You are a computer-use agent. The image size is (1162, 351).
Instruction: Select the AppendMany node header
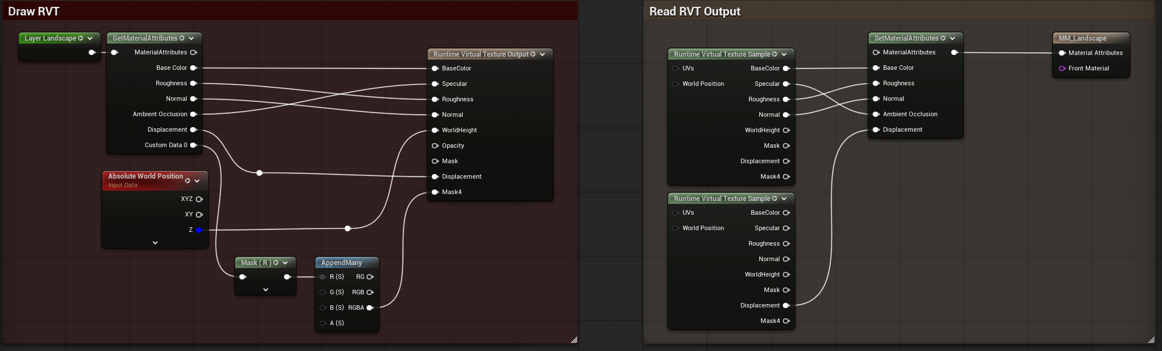click(x=347, y=263)
